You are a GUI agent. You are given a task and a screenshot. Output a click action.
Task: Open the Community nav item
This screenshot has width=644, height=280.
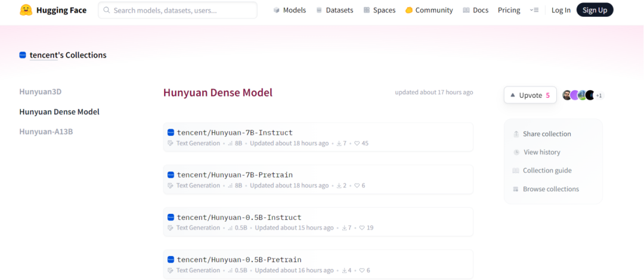429,10
